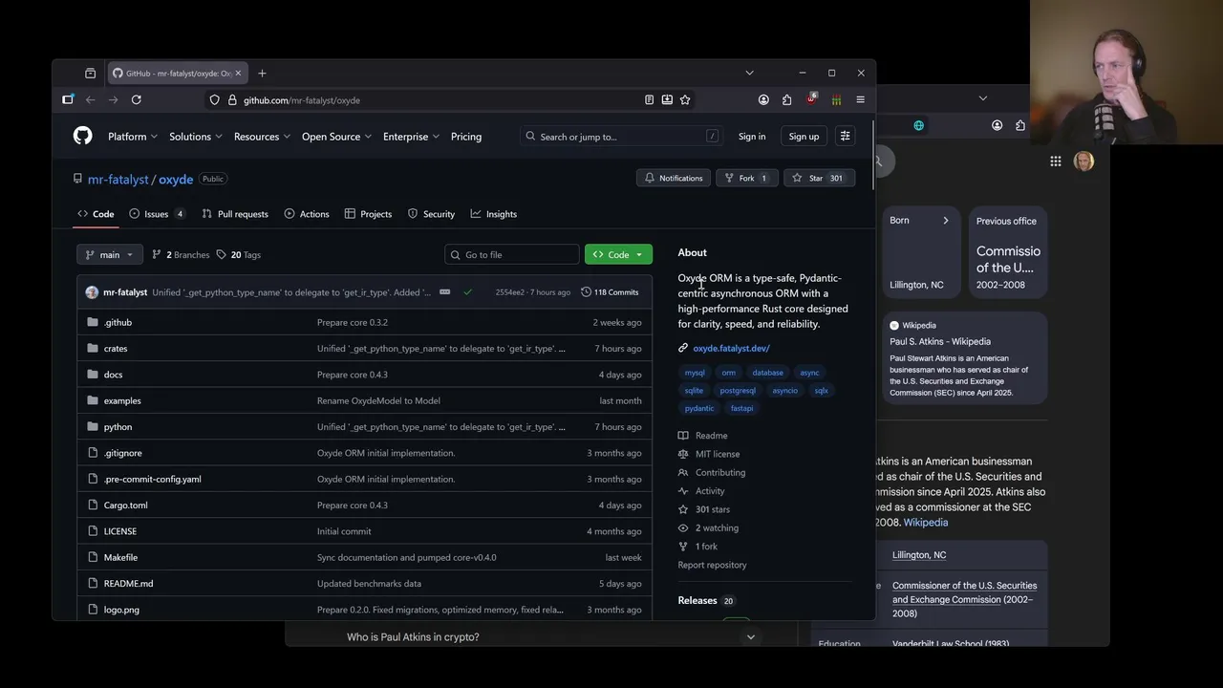Open the examples folder
The height and width of the screenshot is (688, 1223).
point(122,400)
